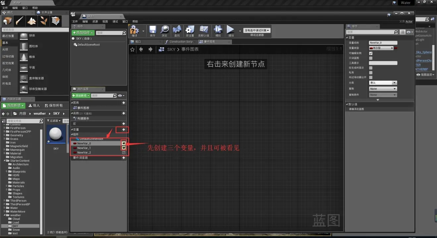Check the Private (私有) checkbox
This screenshot has width=437, height=238.
[x=371, y=73]
